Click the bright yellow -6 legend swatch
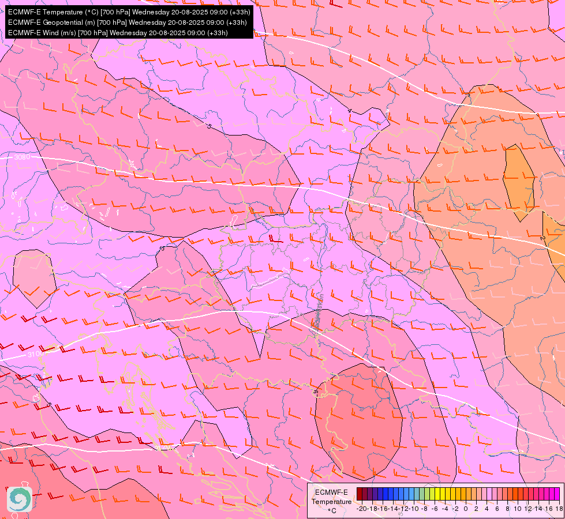 (437, 494)
